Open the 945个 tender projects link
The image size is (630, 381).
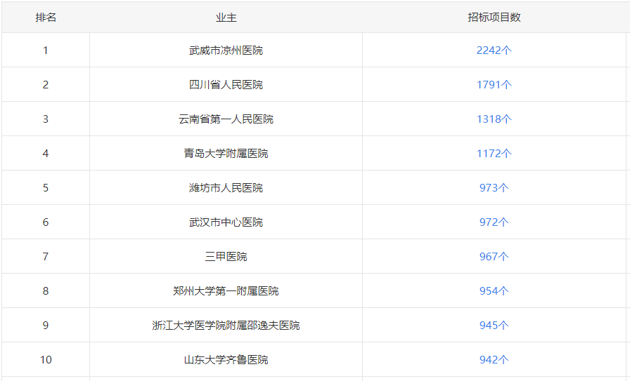[494, 326]
